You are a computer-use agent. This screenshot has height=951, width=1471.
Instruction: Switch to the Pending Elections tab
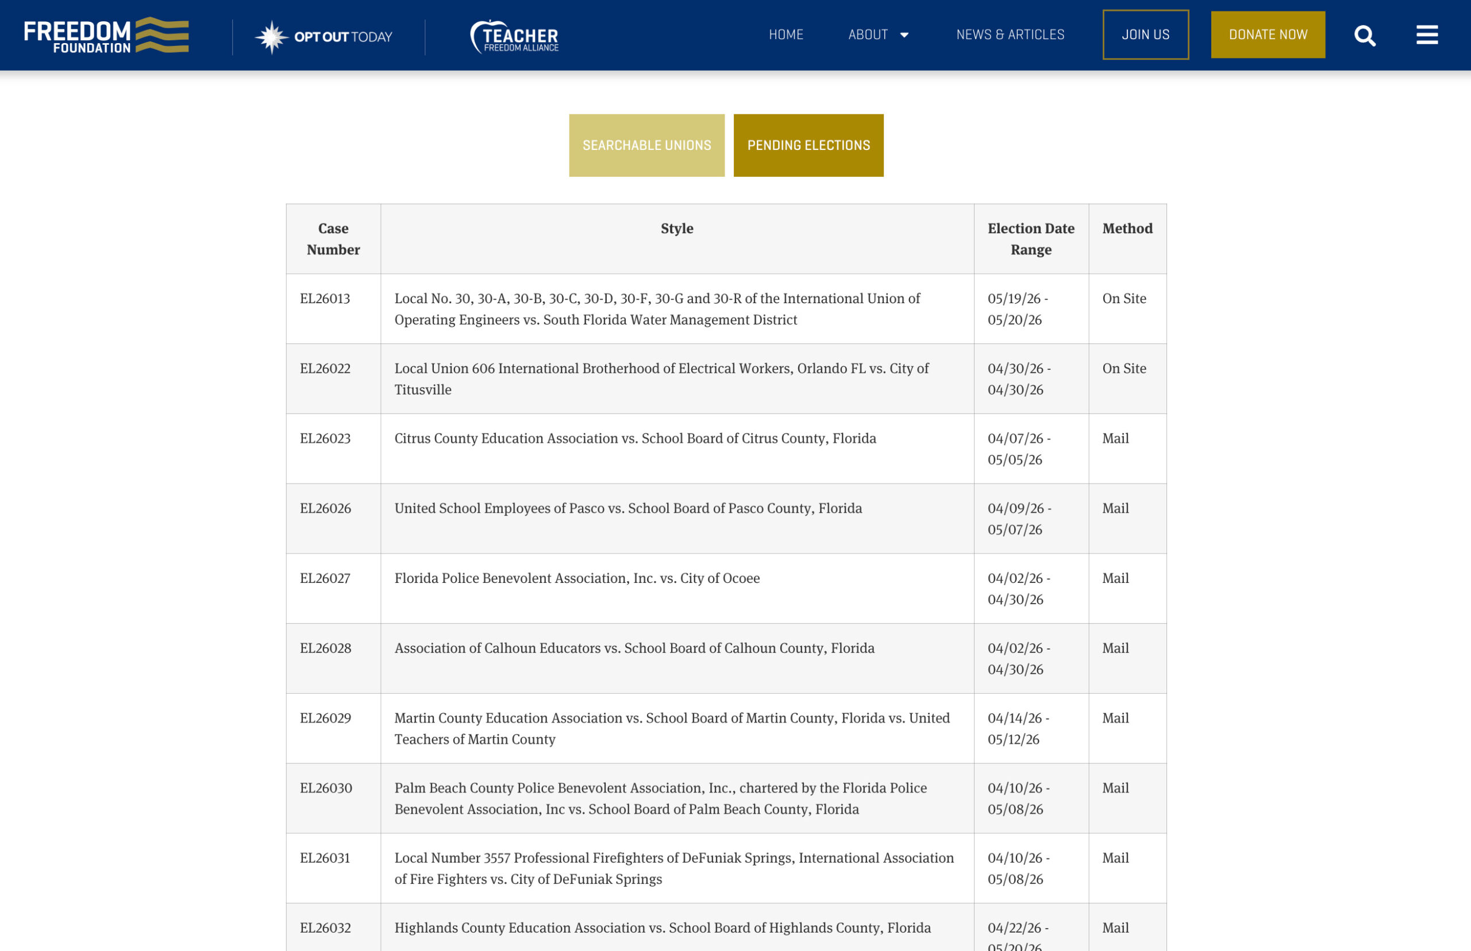coord(808,145)
